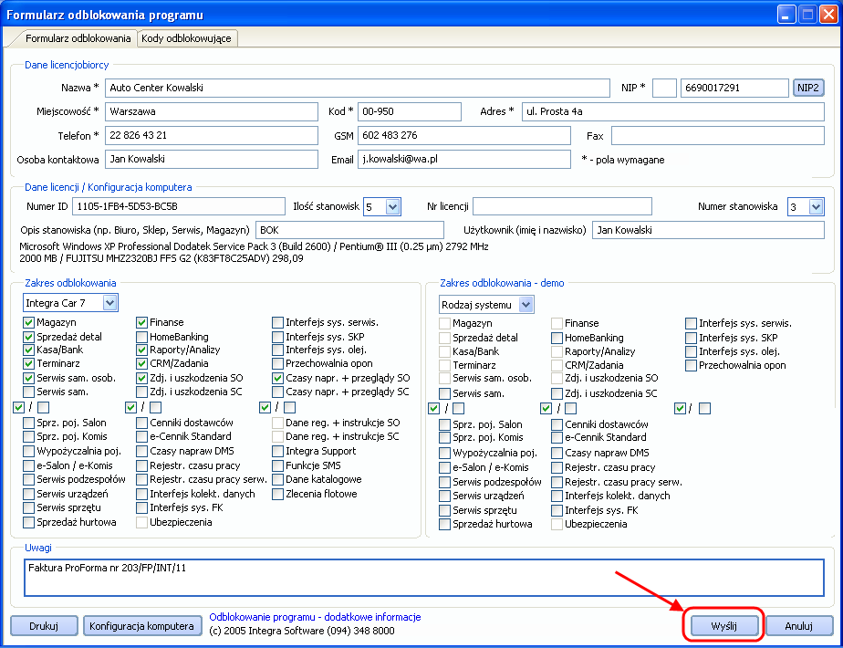The height and width of the screenshot is (648, 843).
Task: Check Dane katalogowe checkbox
Action: pos(278,480)
